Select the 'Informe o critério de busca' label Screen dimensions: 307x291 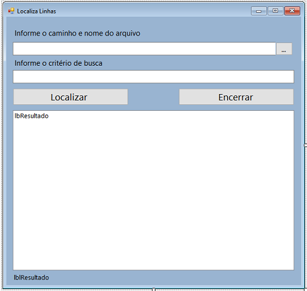pyautogui.click(x=59, y=63)
